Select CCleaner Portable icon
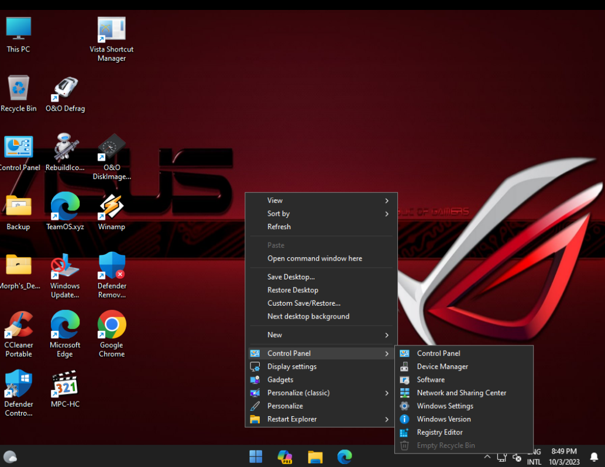Image resolution: width=605 pixels, height=467 pixels. pos(19,334)
